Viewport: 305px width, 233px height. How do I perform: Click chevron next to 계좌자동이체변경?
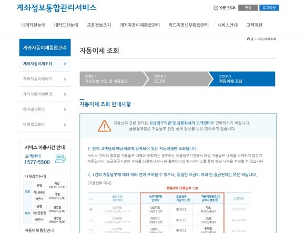[x=65, y=94]
